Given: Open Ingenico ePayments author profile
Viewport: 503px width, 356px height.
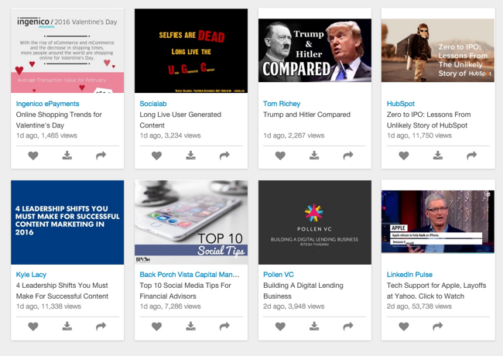Looking at the screenshot, I should [47, 104].
